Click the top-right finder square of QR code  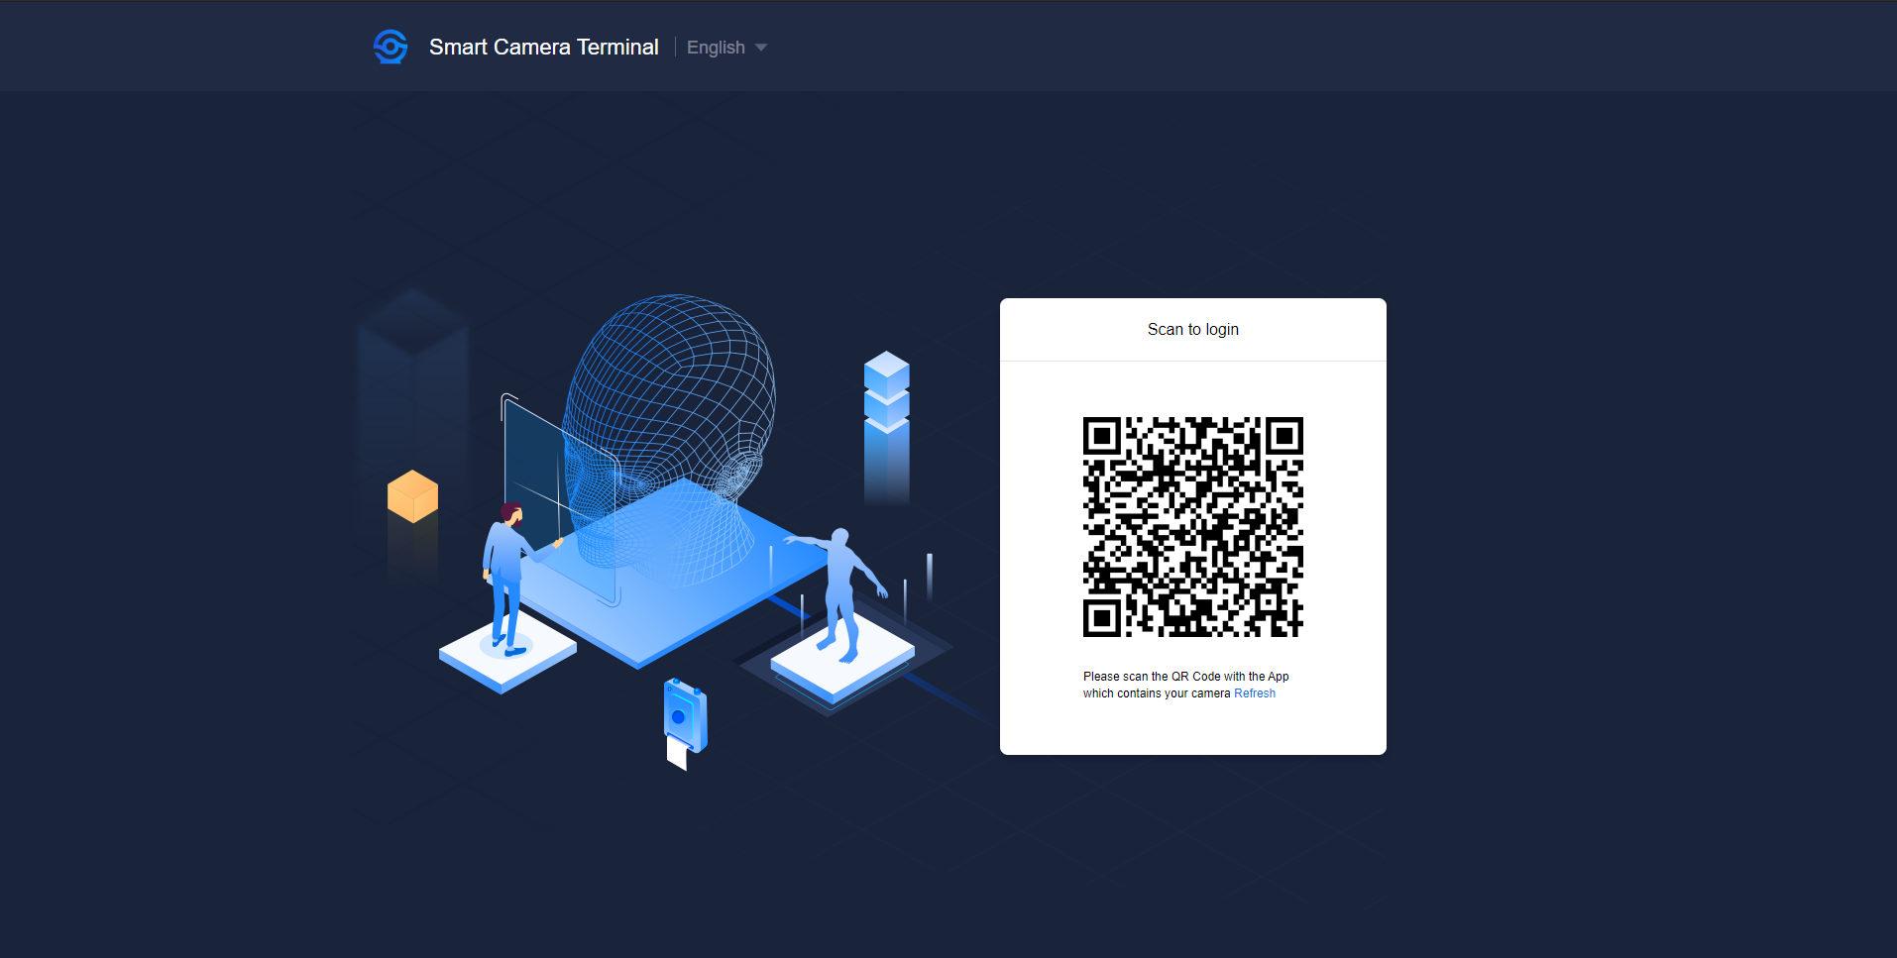point(1283,436)
